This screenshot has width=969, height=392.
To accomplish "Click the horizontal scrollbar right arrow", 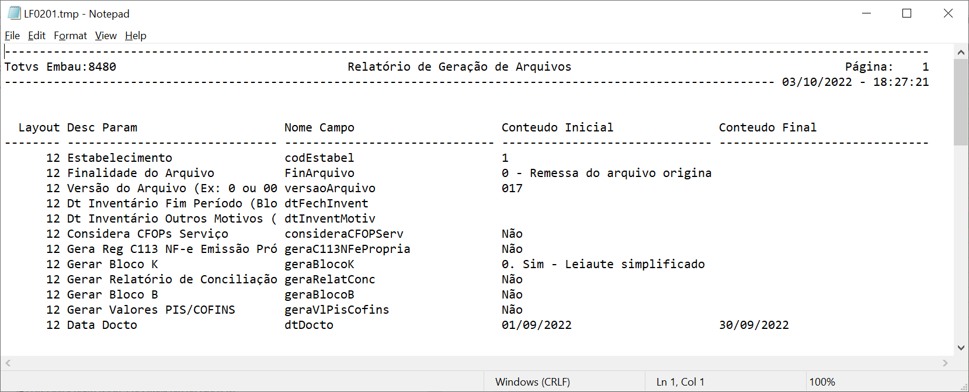I will tap(945, 363).
